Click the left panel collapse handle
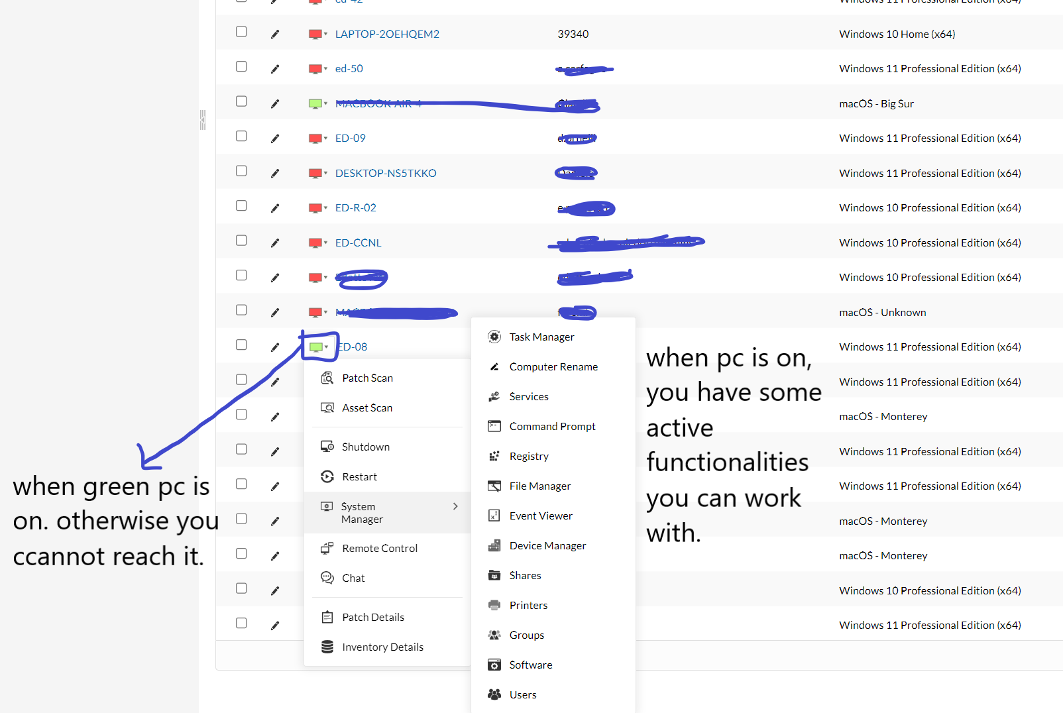Screen dimensions: 1063x713 tap(203, 120)
